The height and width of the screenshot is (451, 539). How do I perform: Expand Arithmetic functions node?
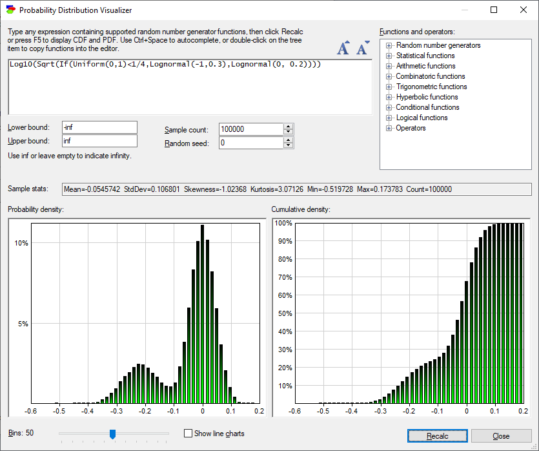click(389, 66)
